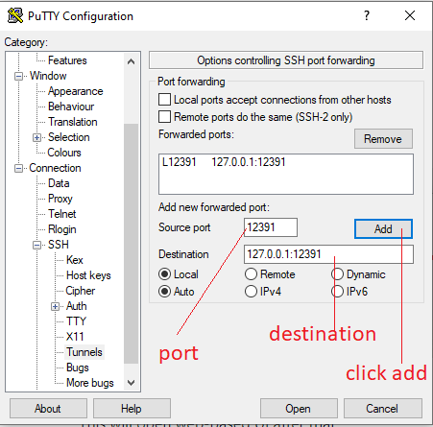Open the Translation category
433x427 pixels.
pyautogui.click(x=73, y=122)
